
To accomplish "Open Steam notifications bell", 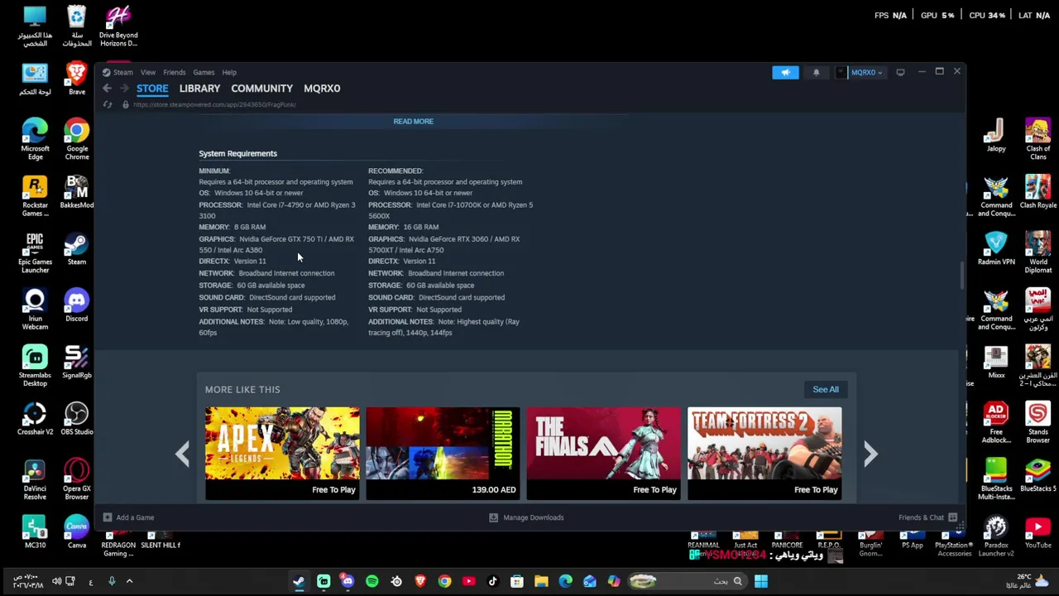I will (x=816, y=72).
